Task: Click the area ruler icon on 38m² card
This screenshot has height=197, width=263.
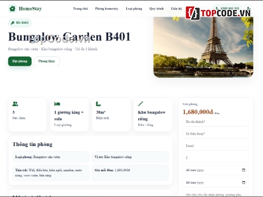Action: [98, 104]
